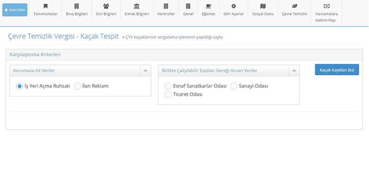
Task: Open Çevre Temizlik leaf icon
Action: tap(294, 6)
